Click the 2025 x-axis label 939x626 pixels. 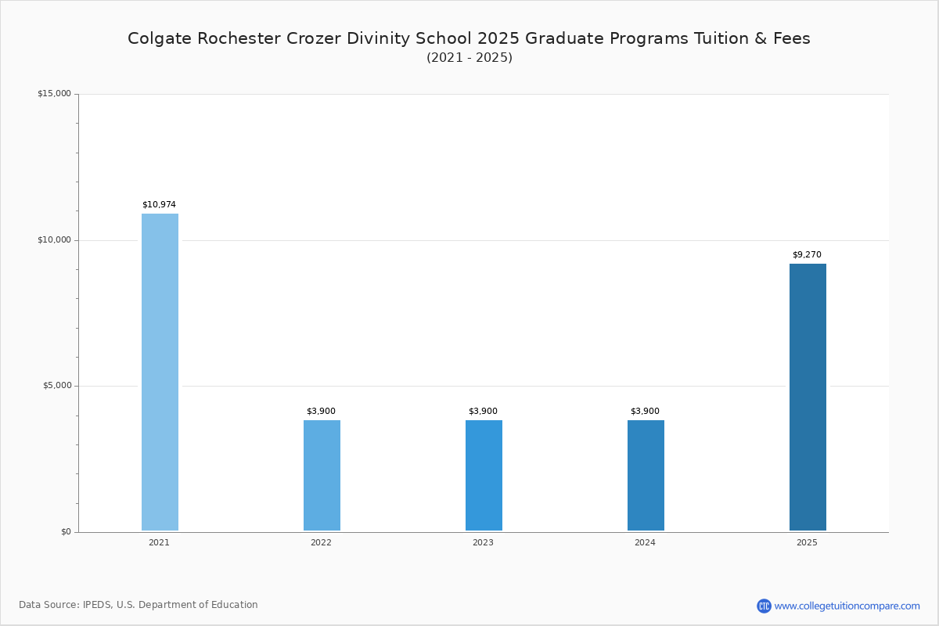[x=807, y=542]
